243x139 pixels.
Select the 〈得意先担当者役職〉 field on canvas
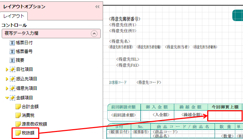pos(149,47)
